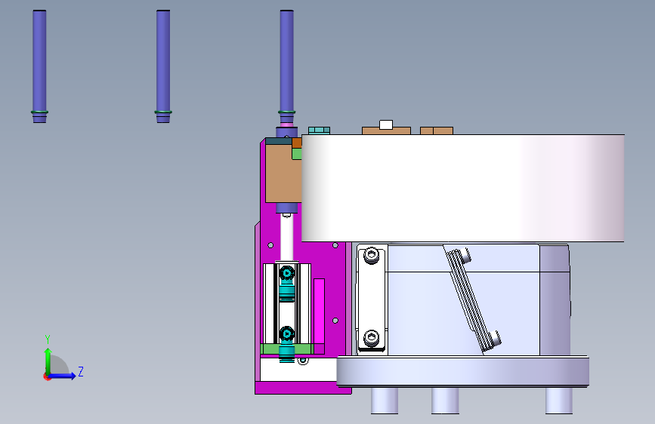Select the large white cylindrical bowl body
This screenshot has width=655, height=424.
coord(463,188)
